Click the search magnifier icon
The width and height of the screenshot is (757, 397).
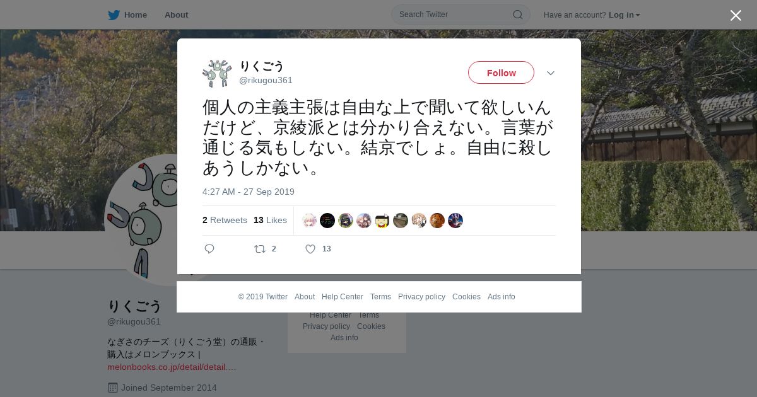tap(517, 14)
